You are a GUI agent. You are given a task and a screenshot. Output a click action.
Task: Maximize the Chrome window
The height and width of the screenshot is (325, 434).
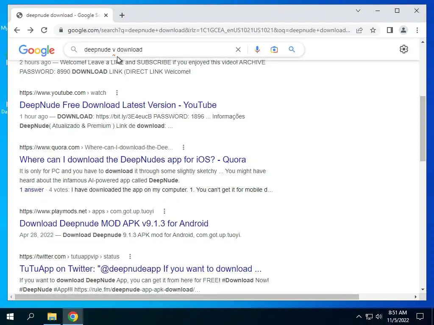point(397,11)
